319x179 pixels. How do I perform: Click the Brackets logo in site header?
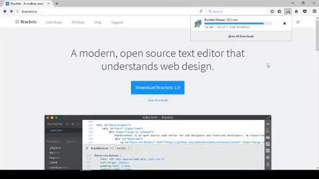coord(26,22)
